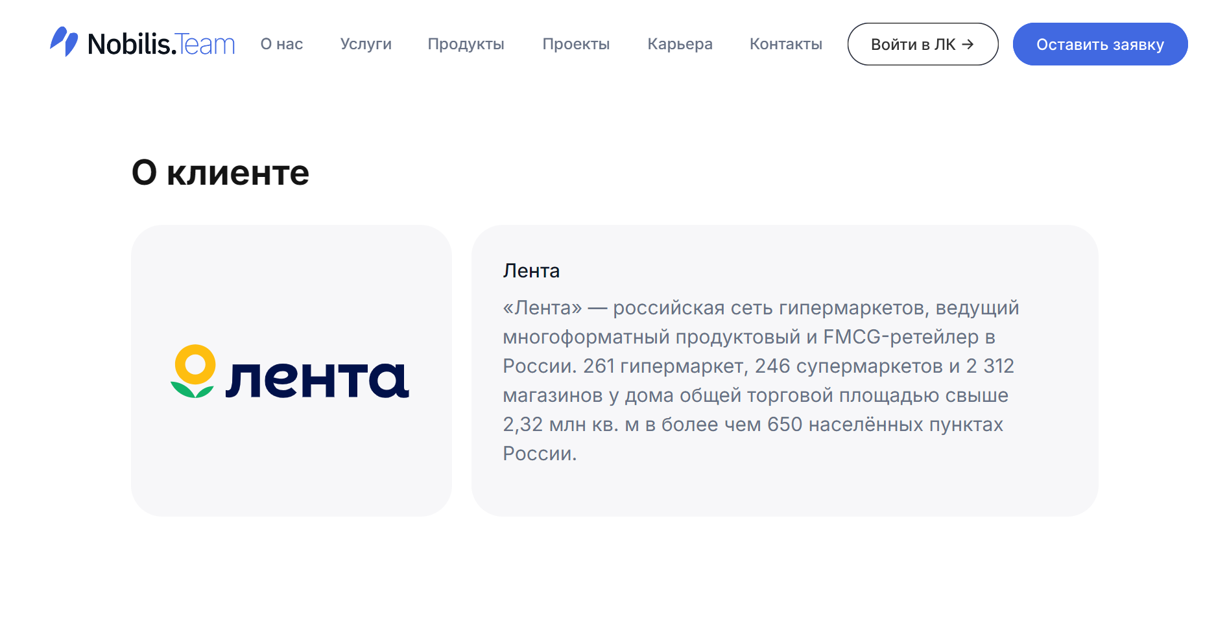
Task: Click the О клиенте heading
Action: (220, 172)
